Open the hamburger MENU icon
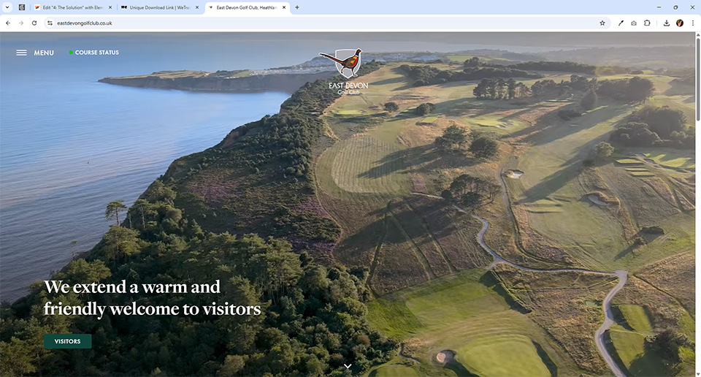The width and height of the screenshot is (701, 377). [x=22, y=53]
